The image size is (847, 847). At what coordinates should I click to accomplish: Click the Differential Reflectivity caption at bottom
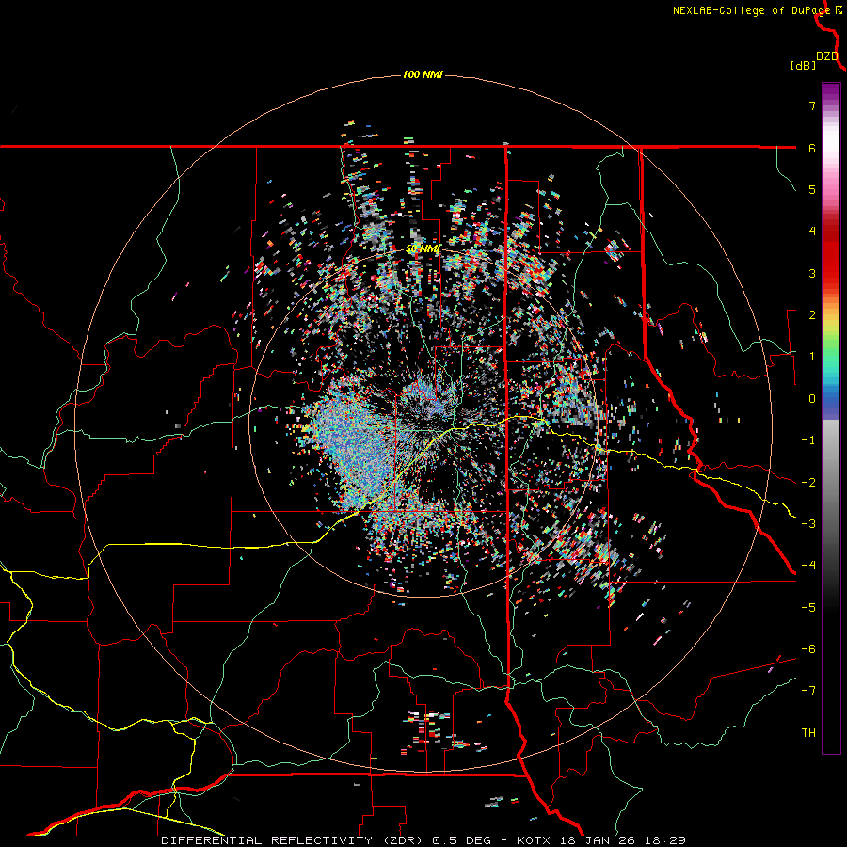tap(423, 840)
